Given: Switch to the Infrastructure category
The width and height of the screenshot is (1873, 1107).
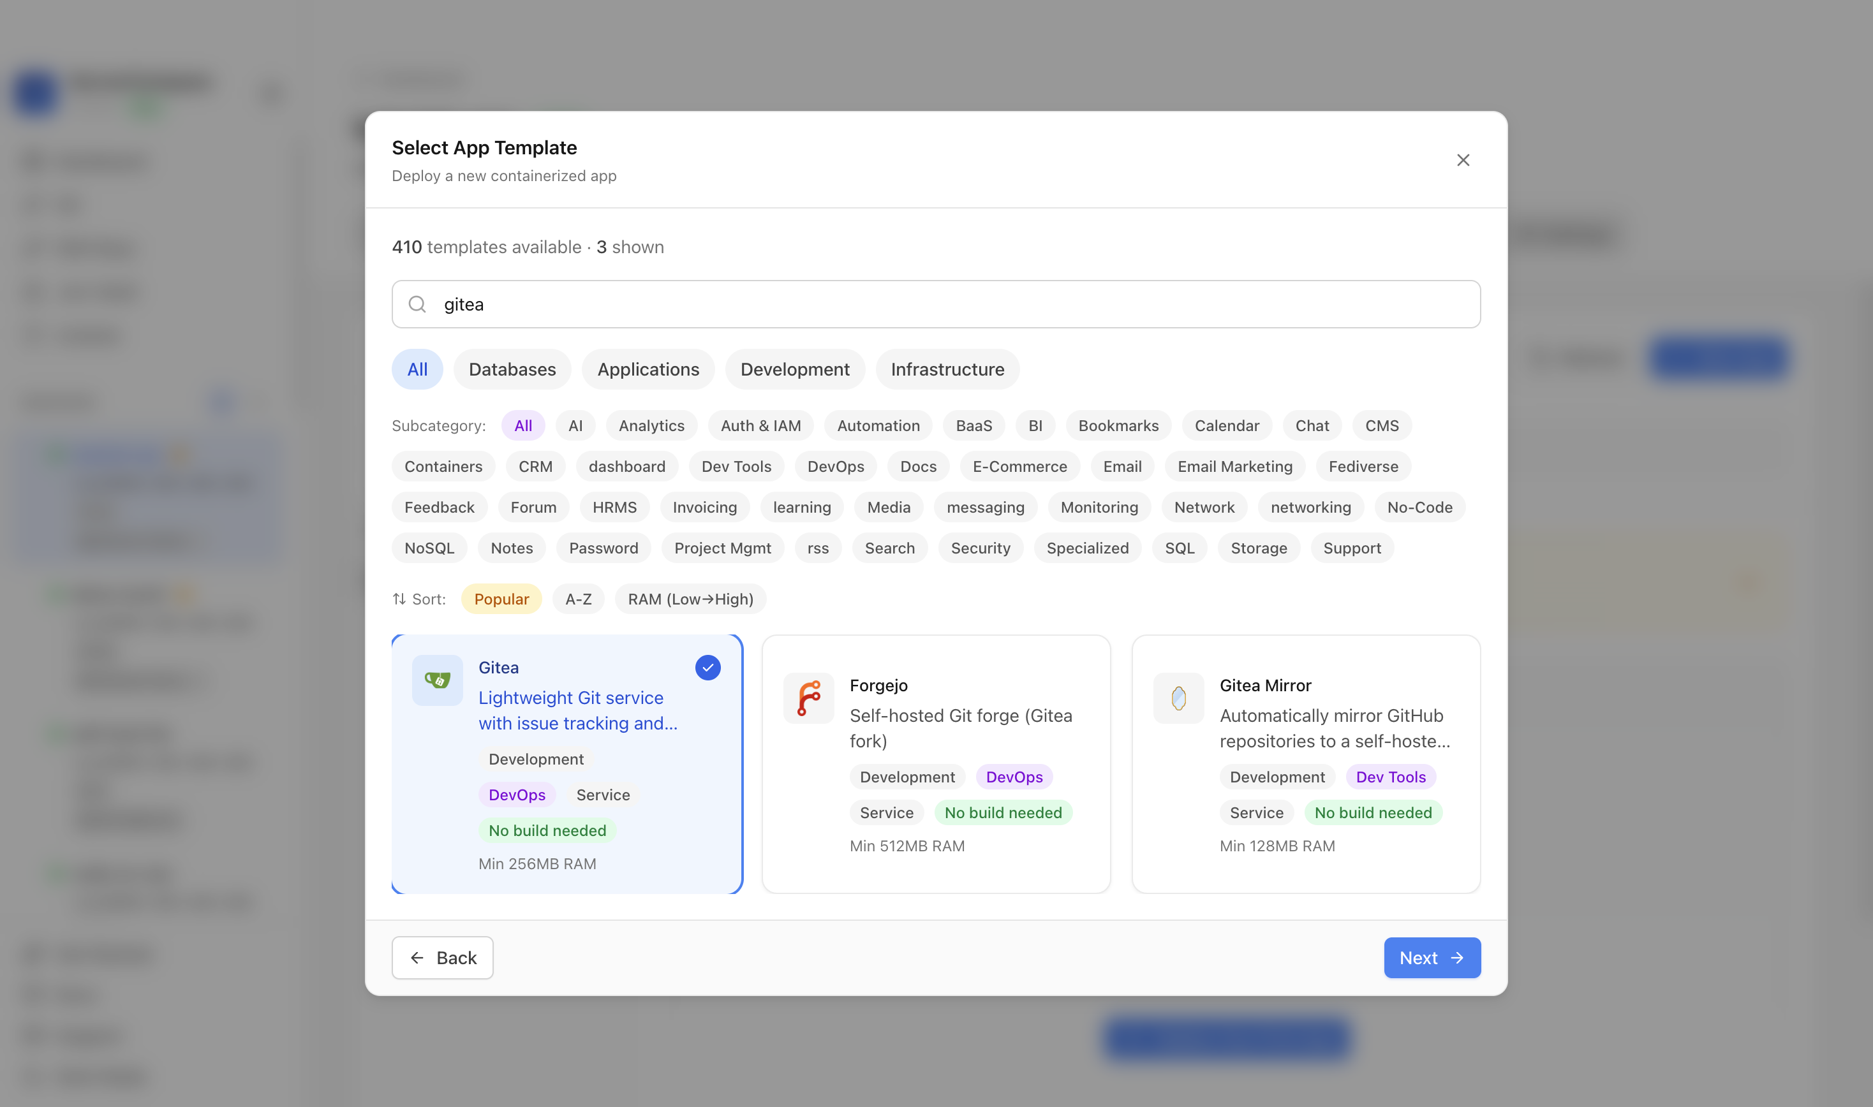Looking at the screenshot, I should click(947, 369).
